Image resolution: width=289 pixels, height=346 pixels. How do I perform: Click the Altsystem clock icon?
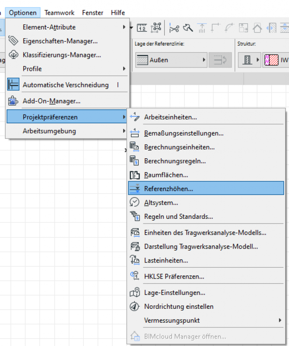tap(135, 202)
